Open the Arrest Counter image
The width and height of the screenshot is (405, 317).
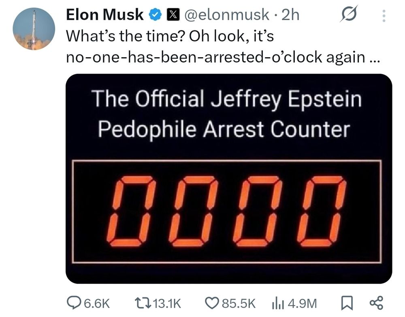229,179
